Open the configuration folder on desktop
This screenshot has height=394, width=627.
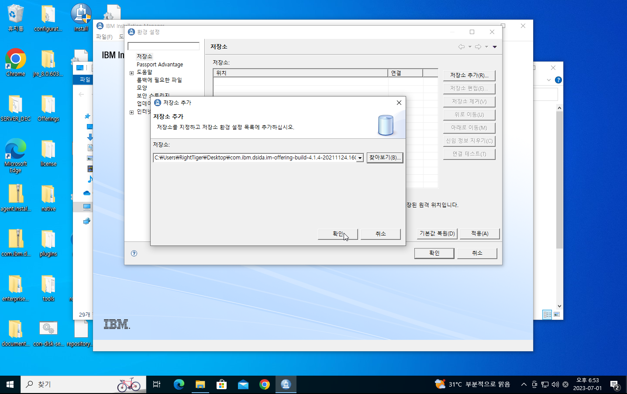coord(48,17)
